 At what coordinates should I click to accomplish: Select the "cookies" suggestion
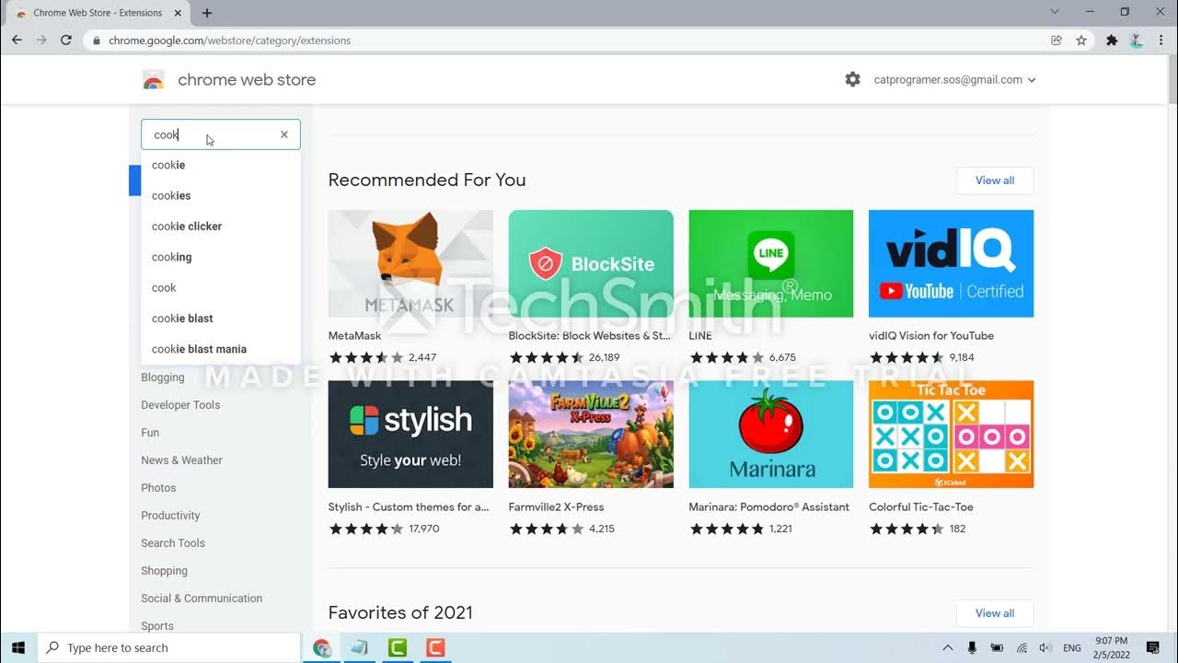pyautogui.click(x=221, y=195)
